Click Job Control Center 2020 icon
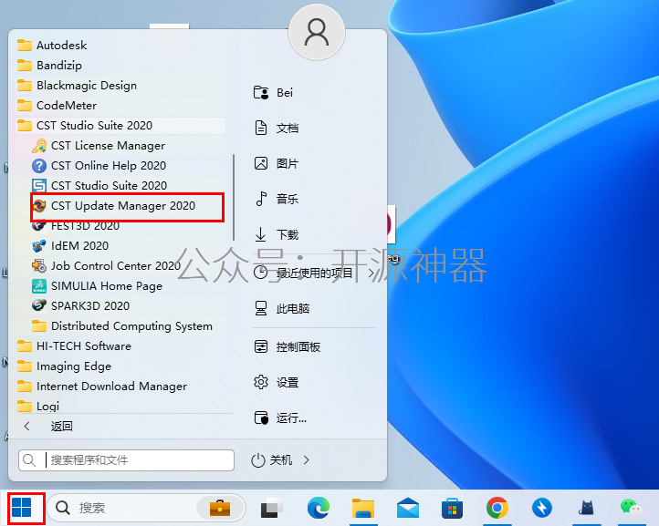659x526 pixels. 39,265
